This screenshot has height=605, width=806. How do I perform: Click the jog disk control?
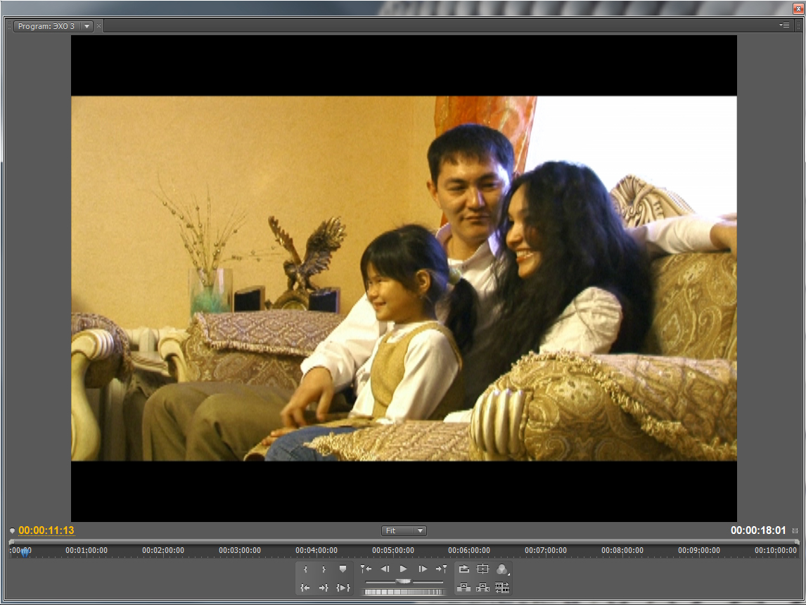pyautogui.click(x=404, y=592)
